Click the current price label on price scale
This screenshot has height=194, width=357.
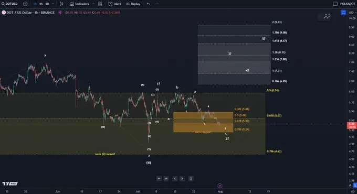(352, 125)
